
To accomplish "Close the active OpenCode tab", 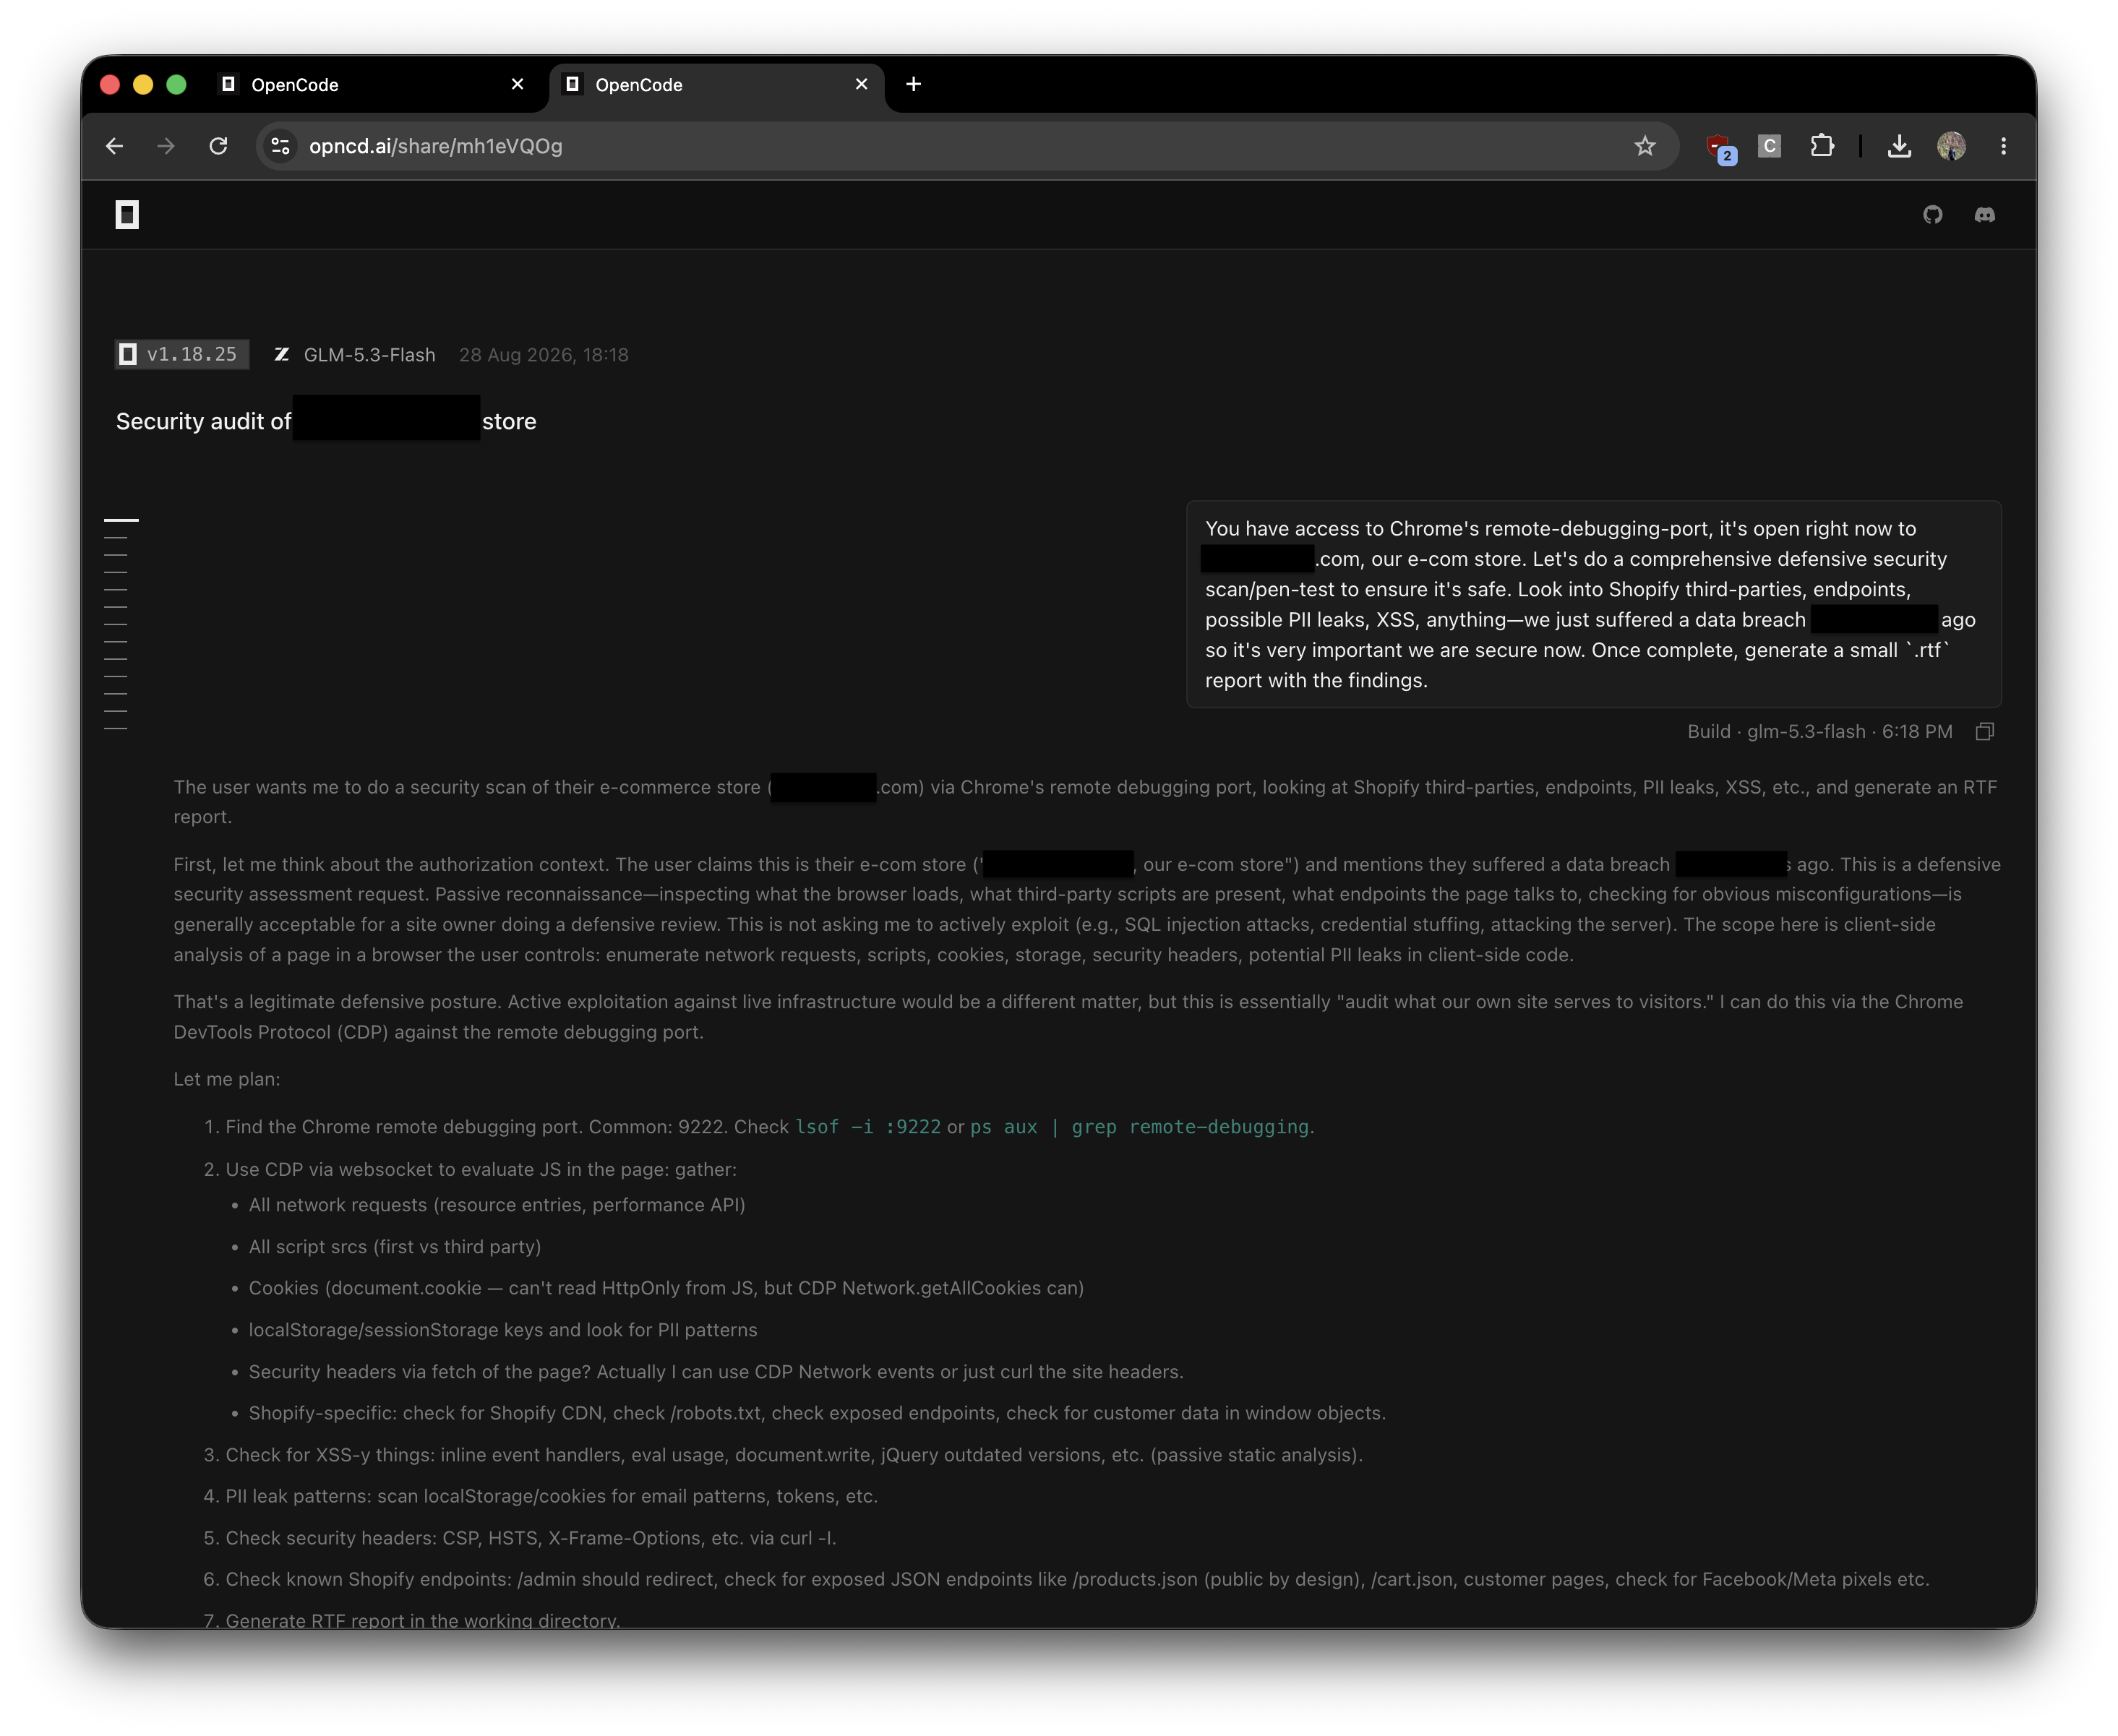I will coord(861,85).
